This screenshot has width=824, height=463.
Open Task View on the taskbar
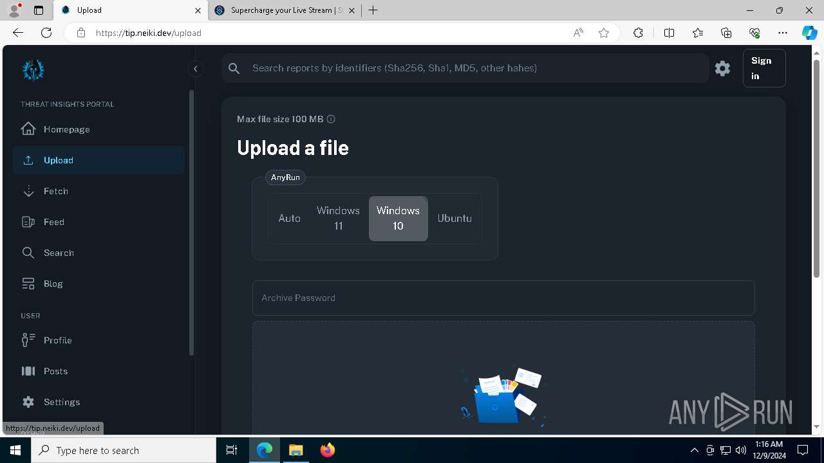click(x=232, y=450)
